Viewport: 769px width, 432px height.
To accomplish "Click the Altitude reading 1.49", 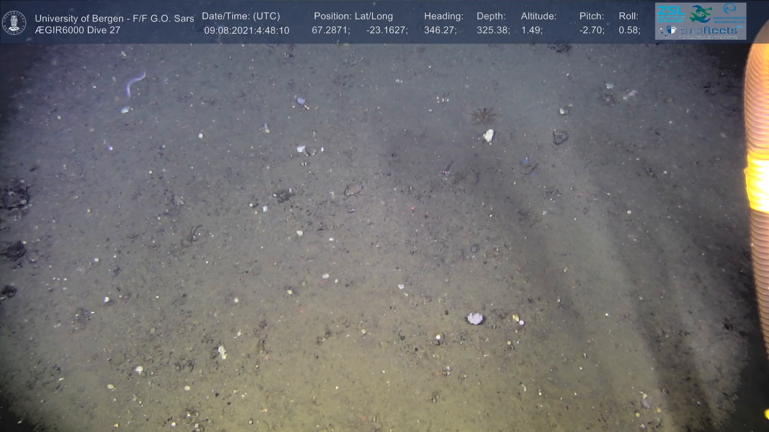I will pos(531,30).
